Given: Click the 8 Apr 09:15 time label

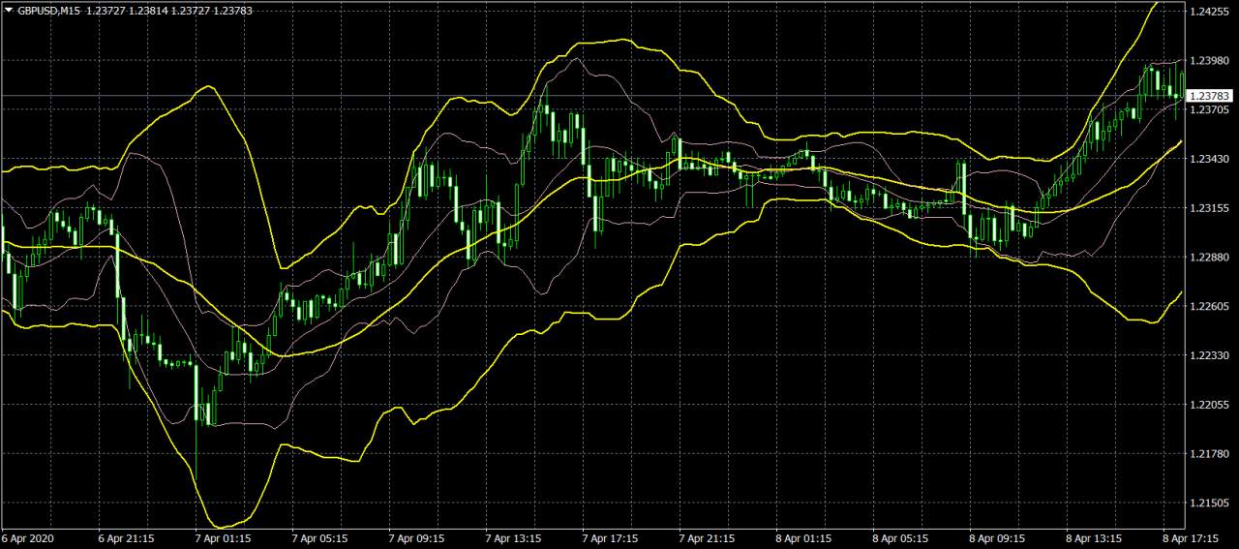Looking at the screenshot, I should pyautogui.click(x=997, y=537).
